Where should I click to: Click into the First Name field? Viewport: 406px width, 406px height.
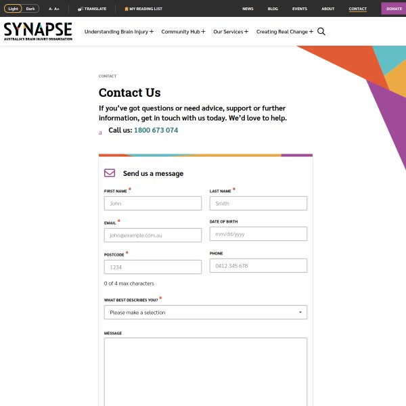153,203
